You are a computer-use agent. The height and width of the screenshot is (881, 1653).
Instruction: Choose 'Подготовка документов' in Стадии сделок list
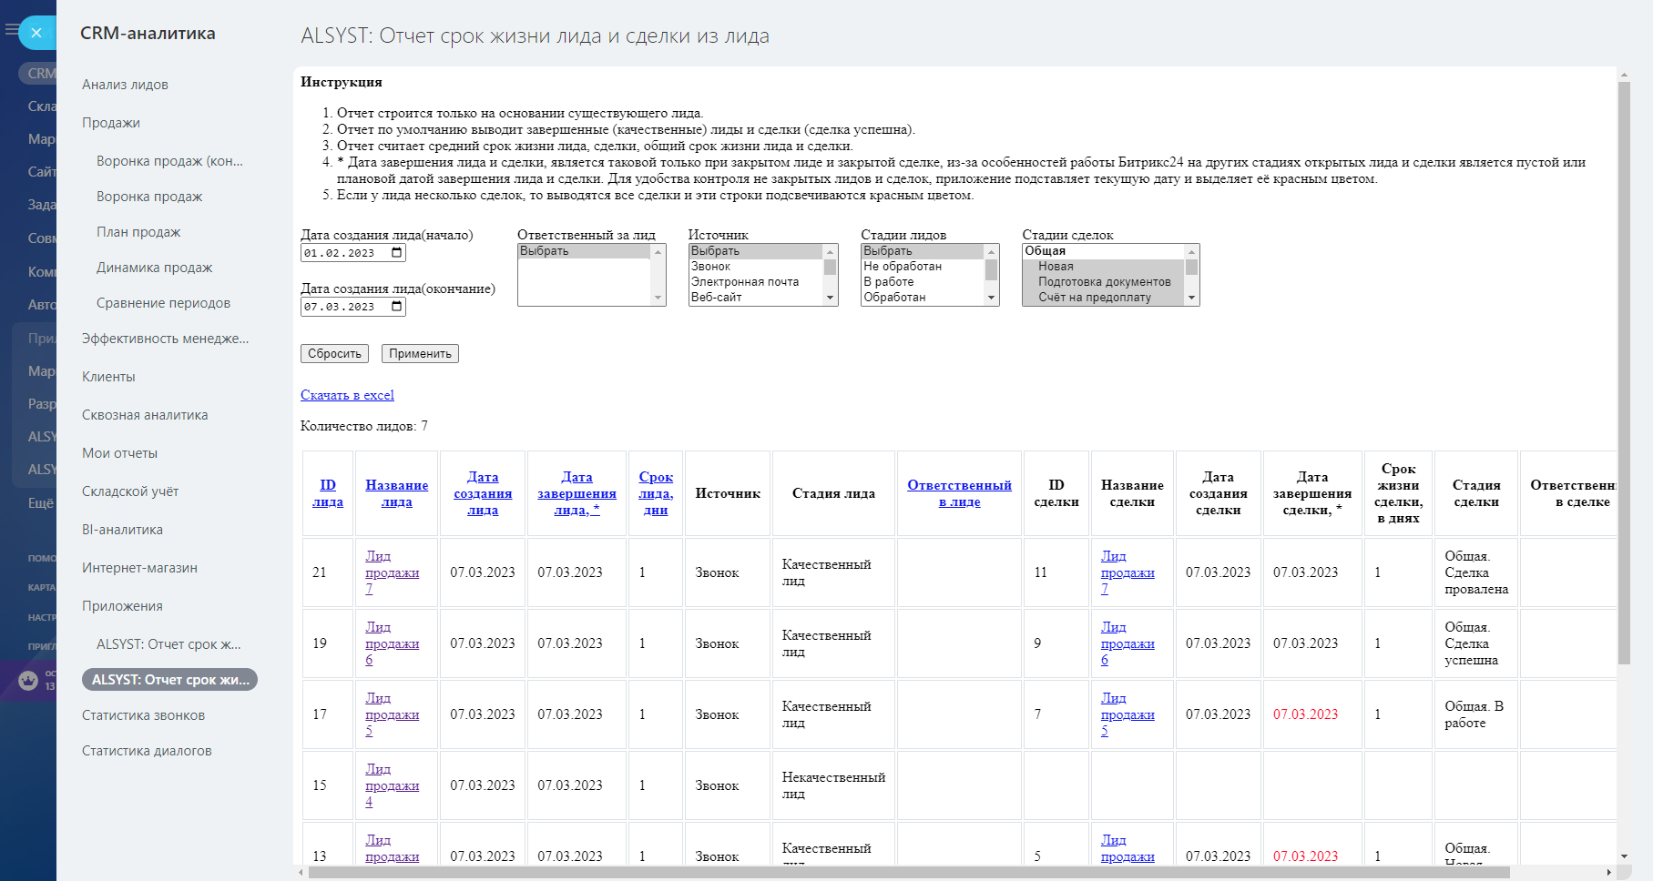coord(1104,282)
